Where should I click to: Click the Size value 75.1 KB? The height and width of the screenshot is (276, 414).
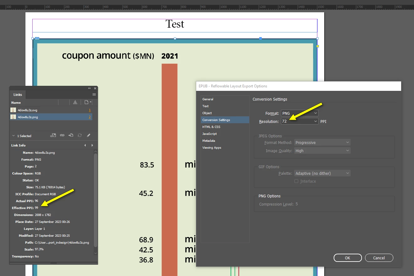point(50,187)
